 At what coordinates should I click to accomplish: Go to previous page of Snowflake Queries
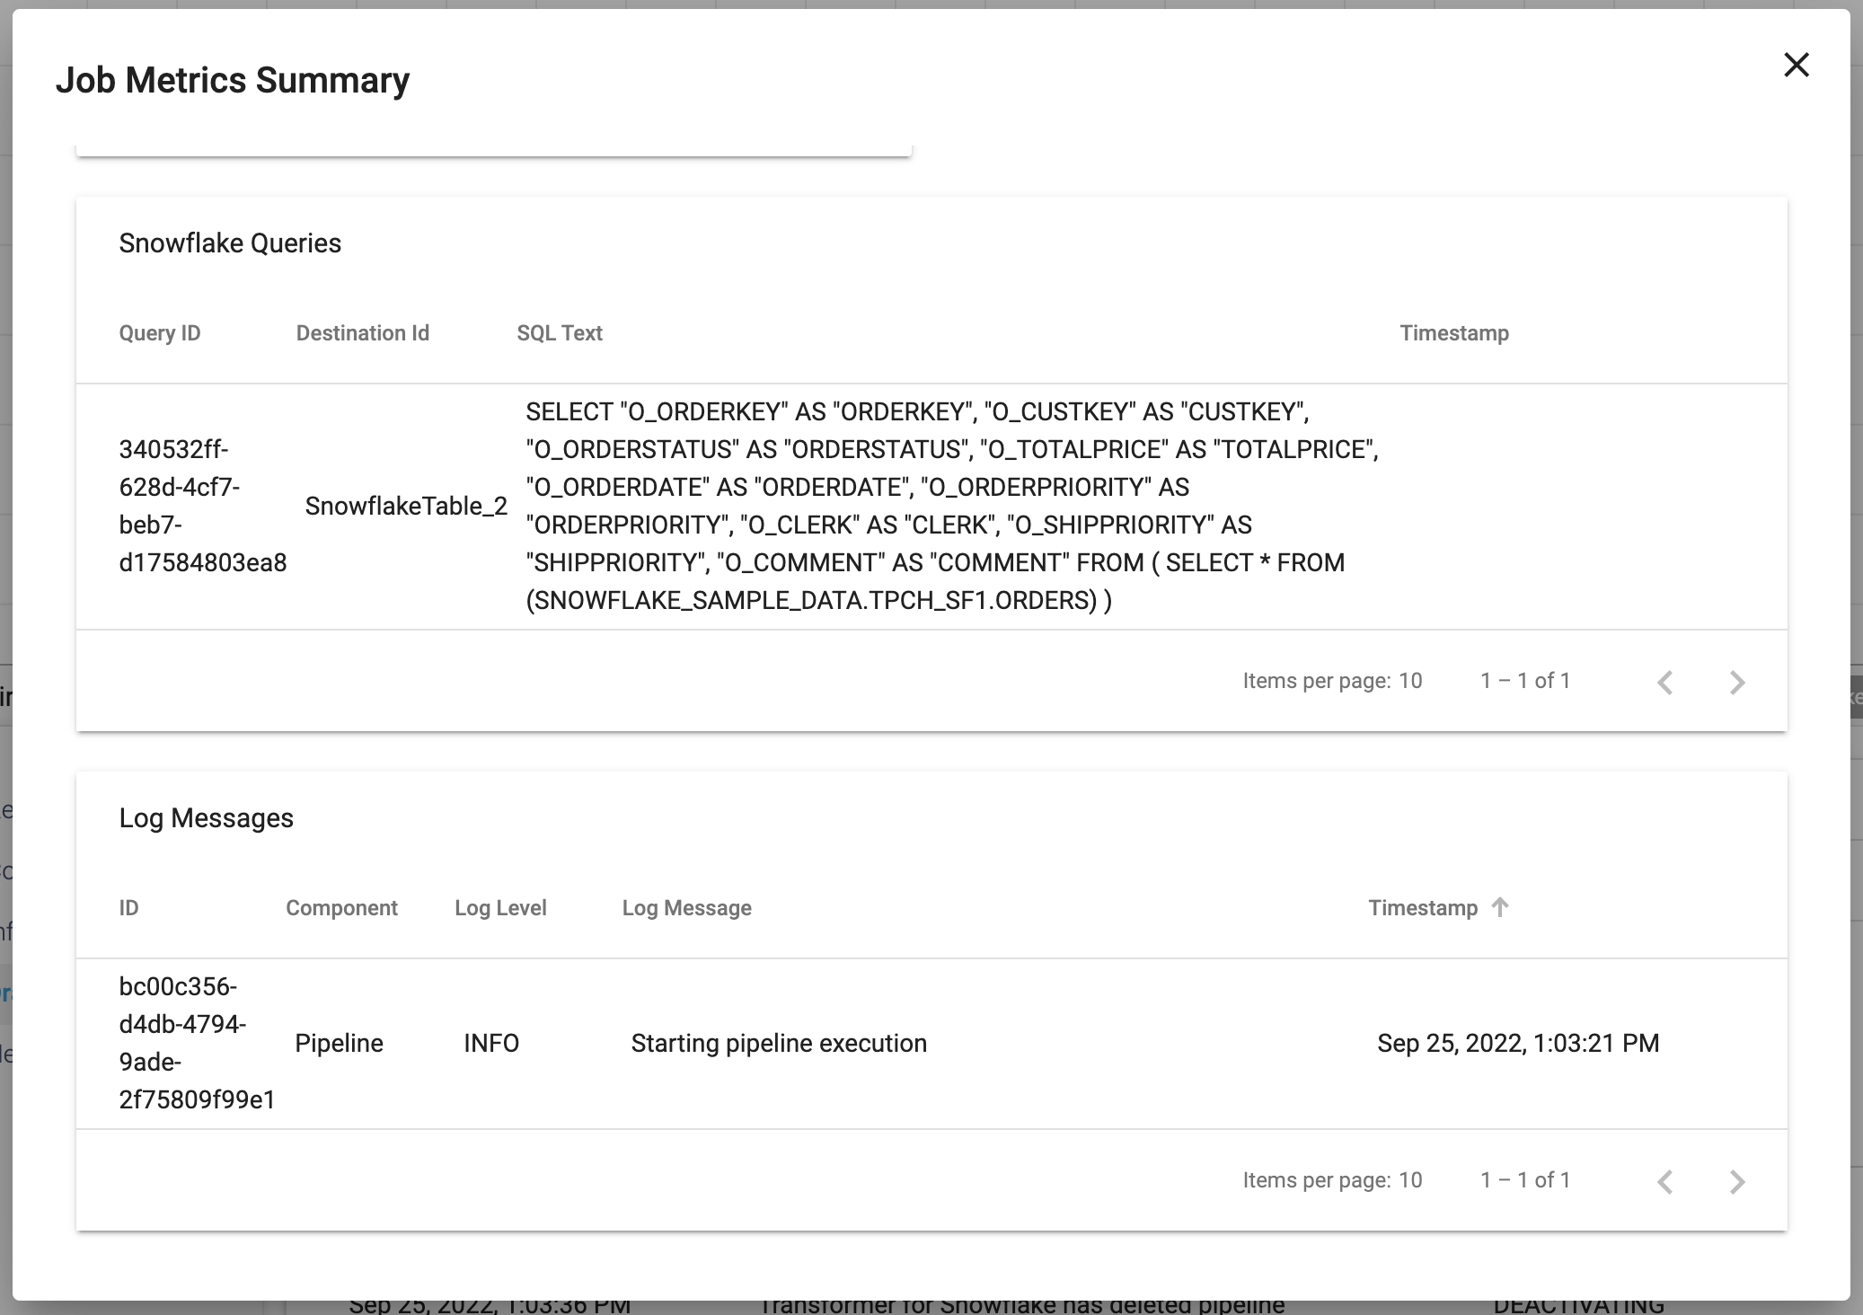(1666, 681)
